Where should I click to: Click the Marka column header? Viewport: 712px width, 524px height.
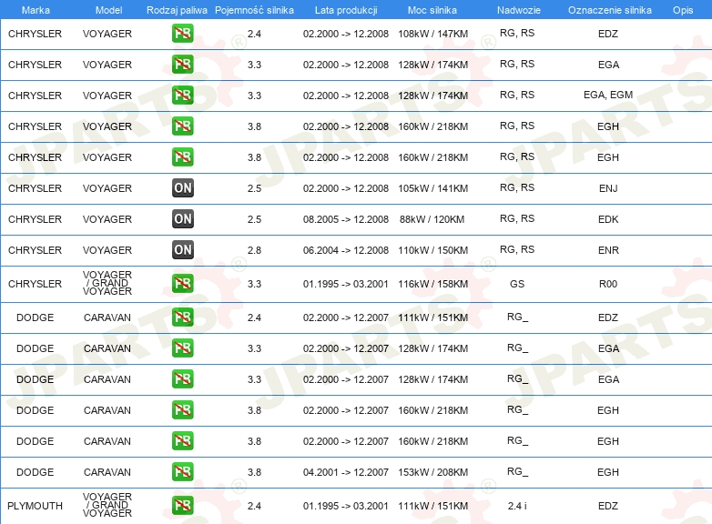click(x=35, y=9)
